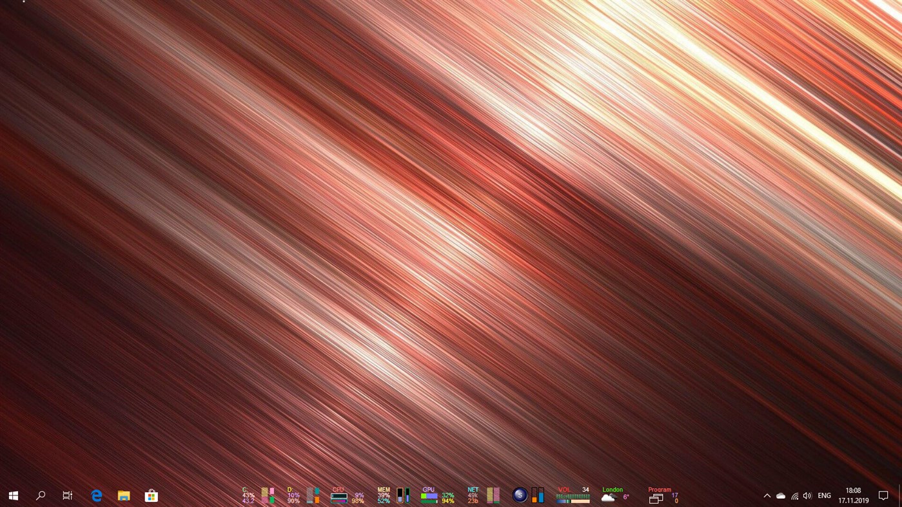Screen dimensions: 902x507
Task: Click the D: drive usage gadget
Action: pyautogui.click(x=293, y=495)
